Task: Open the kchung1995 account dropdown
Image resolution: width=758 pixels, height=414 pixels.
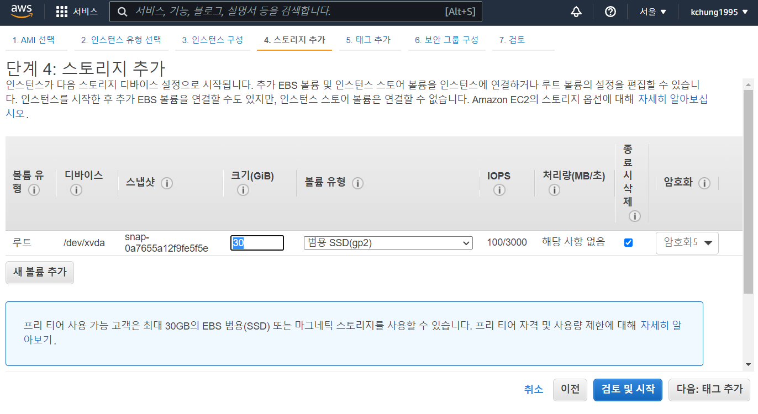Action: (x=718, y=12)
